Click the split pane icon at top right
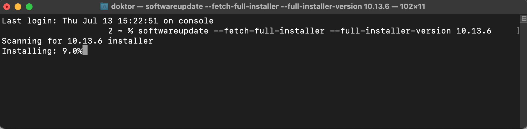Image resolution: width=527 pixels, height=129 pixels. pos(524,19)
